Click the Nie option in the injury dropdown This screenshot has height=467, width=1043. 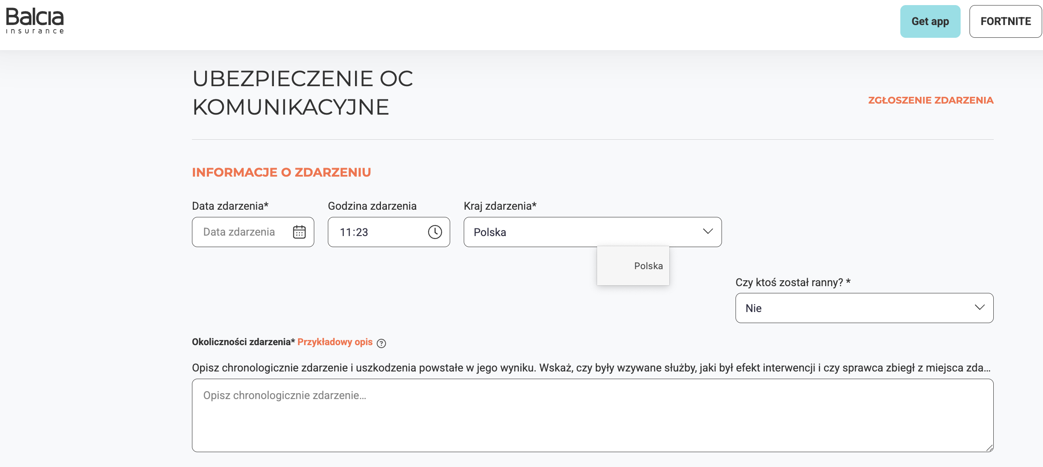click(753, 307)
